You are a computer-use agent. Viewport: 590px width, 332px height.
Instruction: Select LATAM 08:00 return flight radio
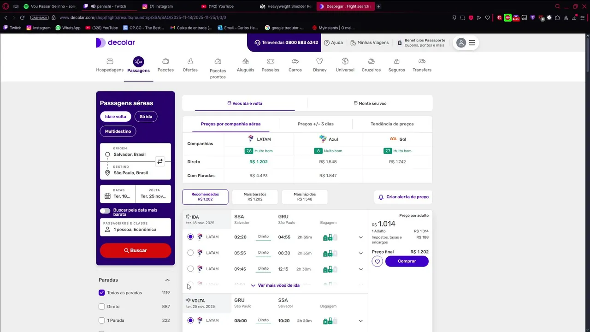tap(190, 320)
